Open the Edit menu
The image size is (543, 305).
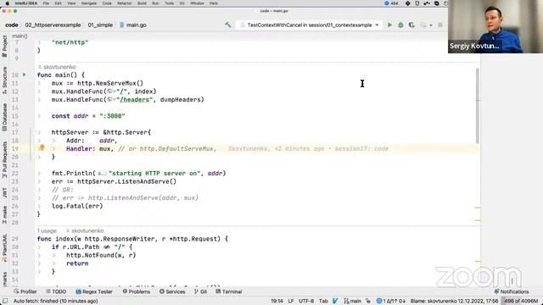point(58,3)
